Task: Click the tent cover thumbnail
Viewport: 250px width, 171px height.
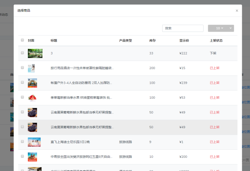Action: coord(32,83)
